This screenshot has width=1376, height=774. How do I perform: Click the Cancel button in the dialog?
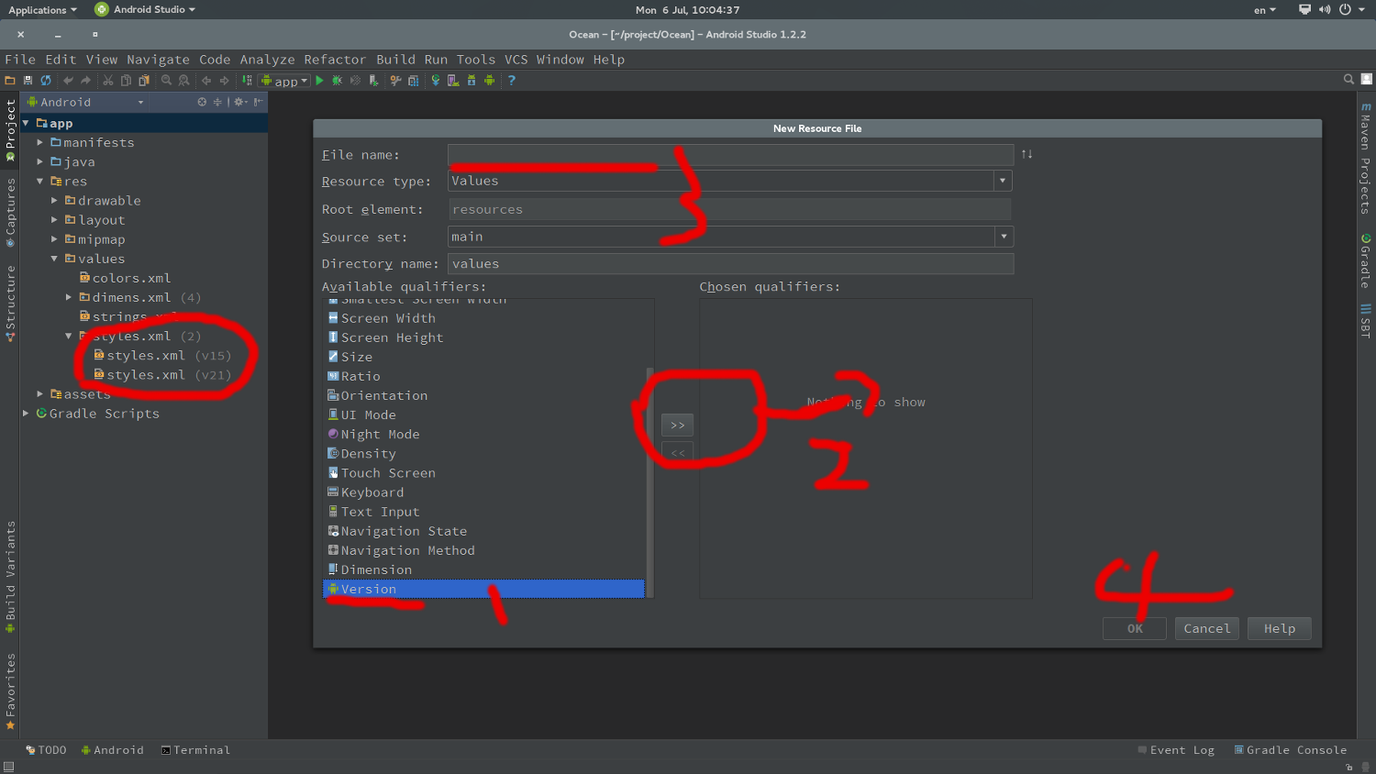(1206, 628)
